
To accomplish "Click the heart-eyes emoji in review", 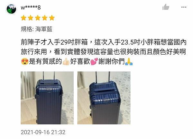I will (x=25, y=61).
